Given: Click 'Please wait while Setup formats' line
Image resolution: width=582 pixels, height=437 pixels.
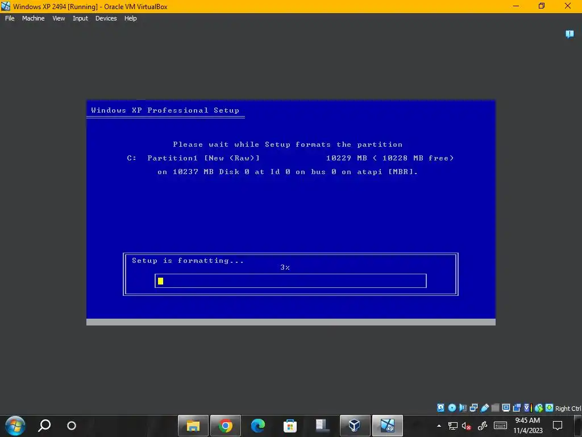Looking at the screenshot, I should (288, 145).
